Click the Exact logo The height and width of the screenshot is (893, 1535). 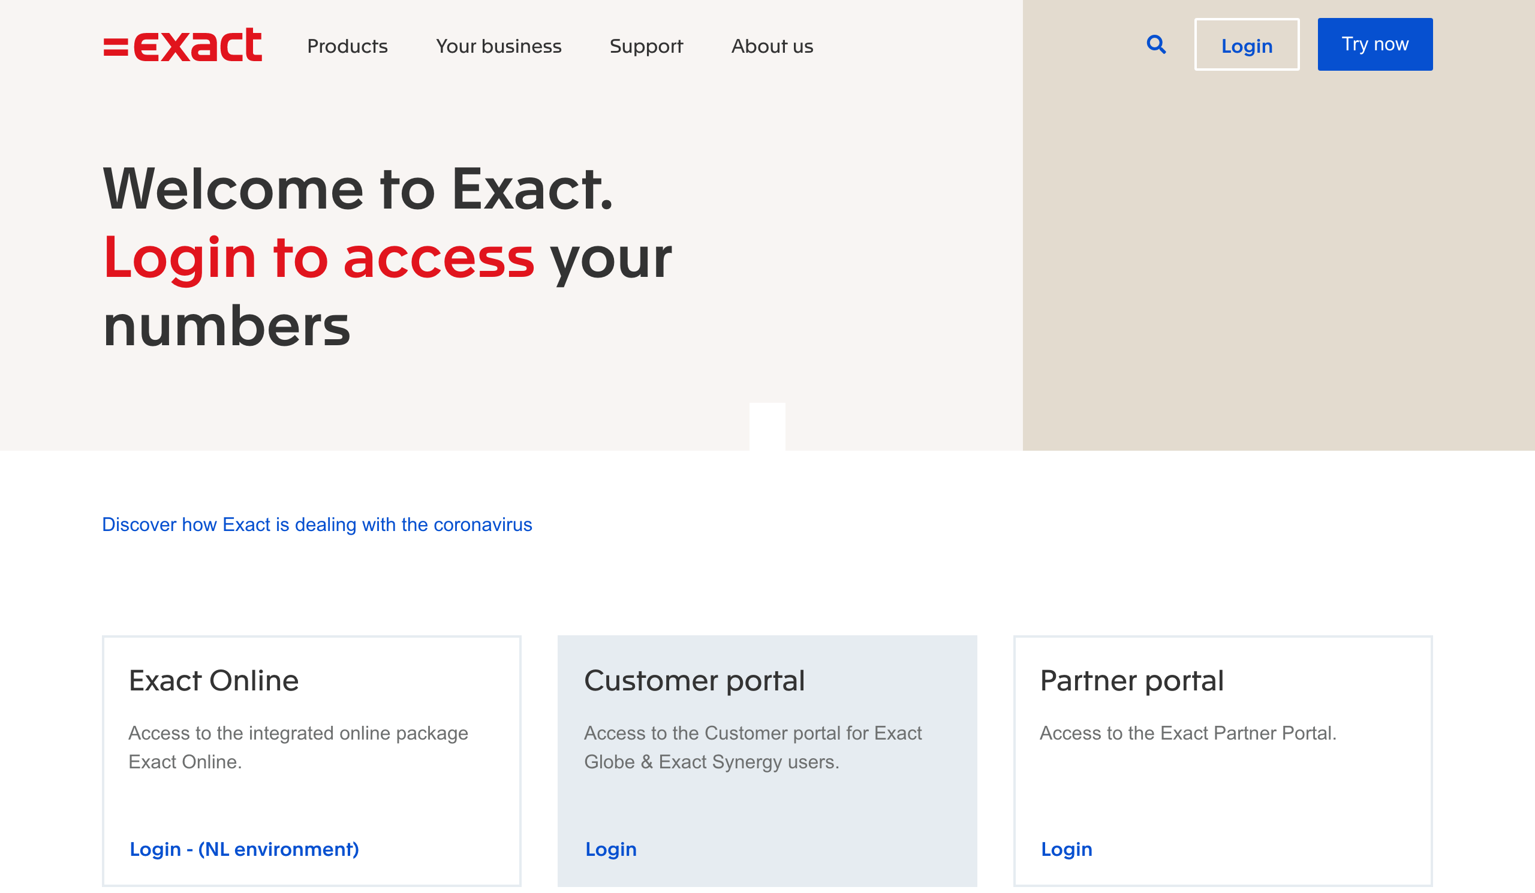pyautogui.click(x=183, y=45)
